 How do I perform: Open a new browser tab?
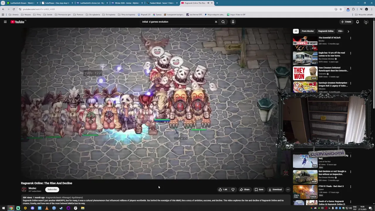[217, 3]
